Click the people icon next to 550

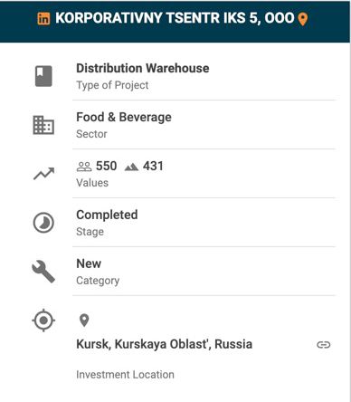coord(84,167)
